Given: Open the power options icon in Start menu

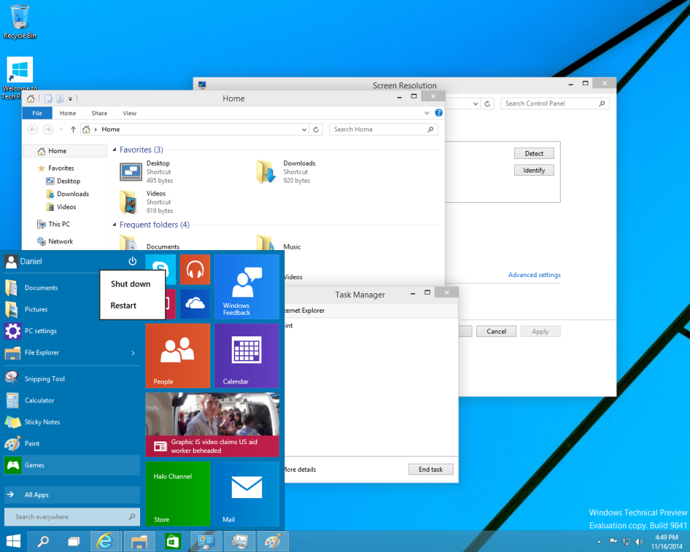Looking at the screenshot, I should point(133,262).
